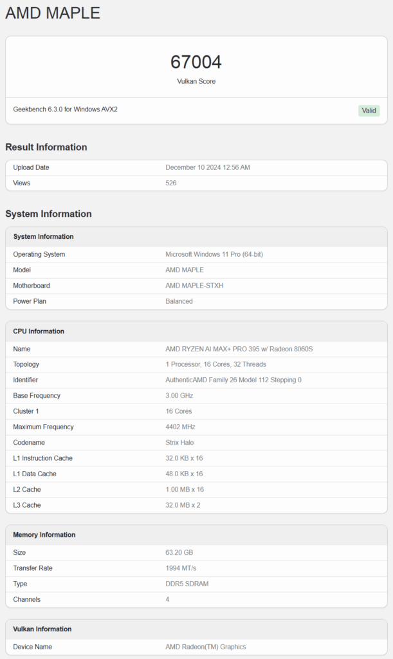
Task: Click the Result Information heading
Action: tap(46, 147)
